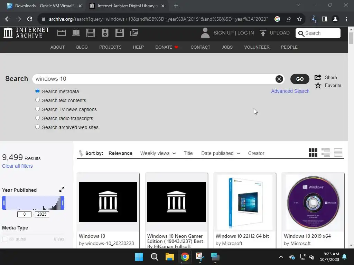
Task: Toggle Chrome side panel icon
Action: coord(324,19)
